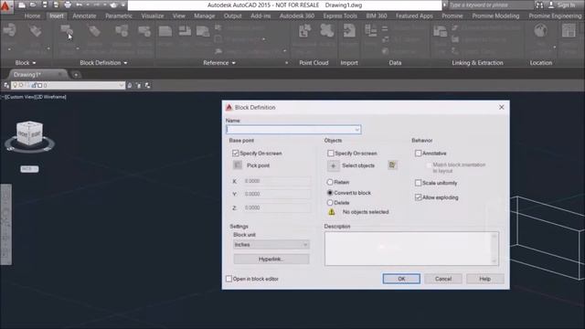Click the Open file icon in quick access toolbar
This screenshot has width=585, height=329.
click(x=33, y=5)
